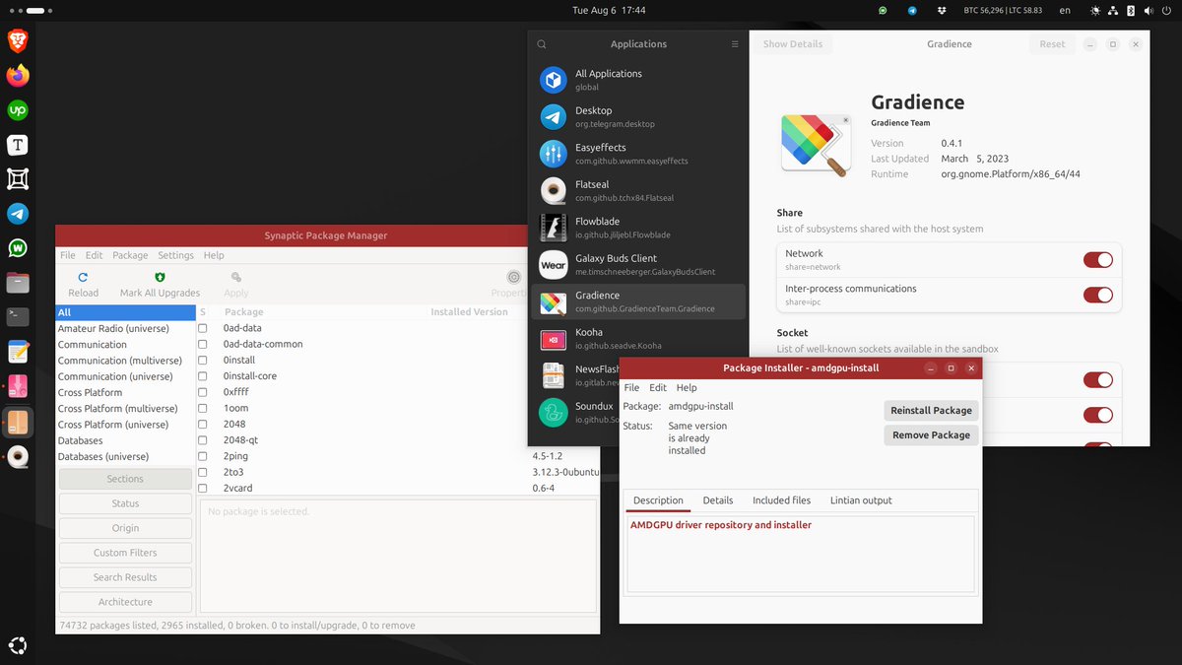Select Flatseal entry in the application list

coord(638,191)
